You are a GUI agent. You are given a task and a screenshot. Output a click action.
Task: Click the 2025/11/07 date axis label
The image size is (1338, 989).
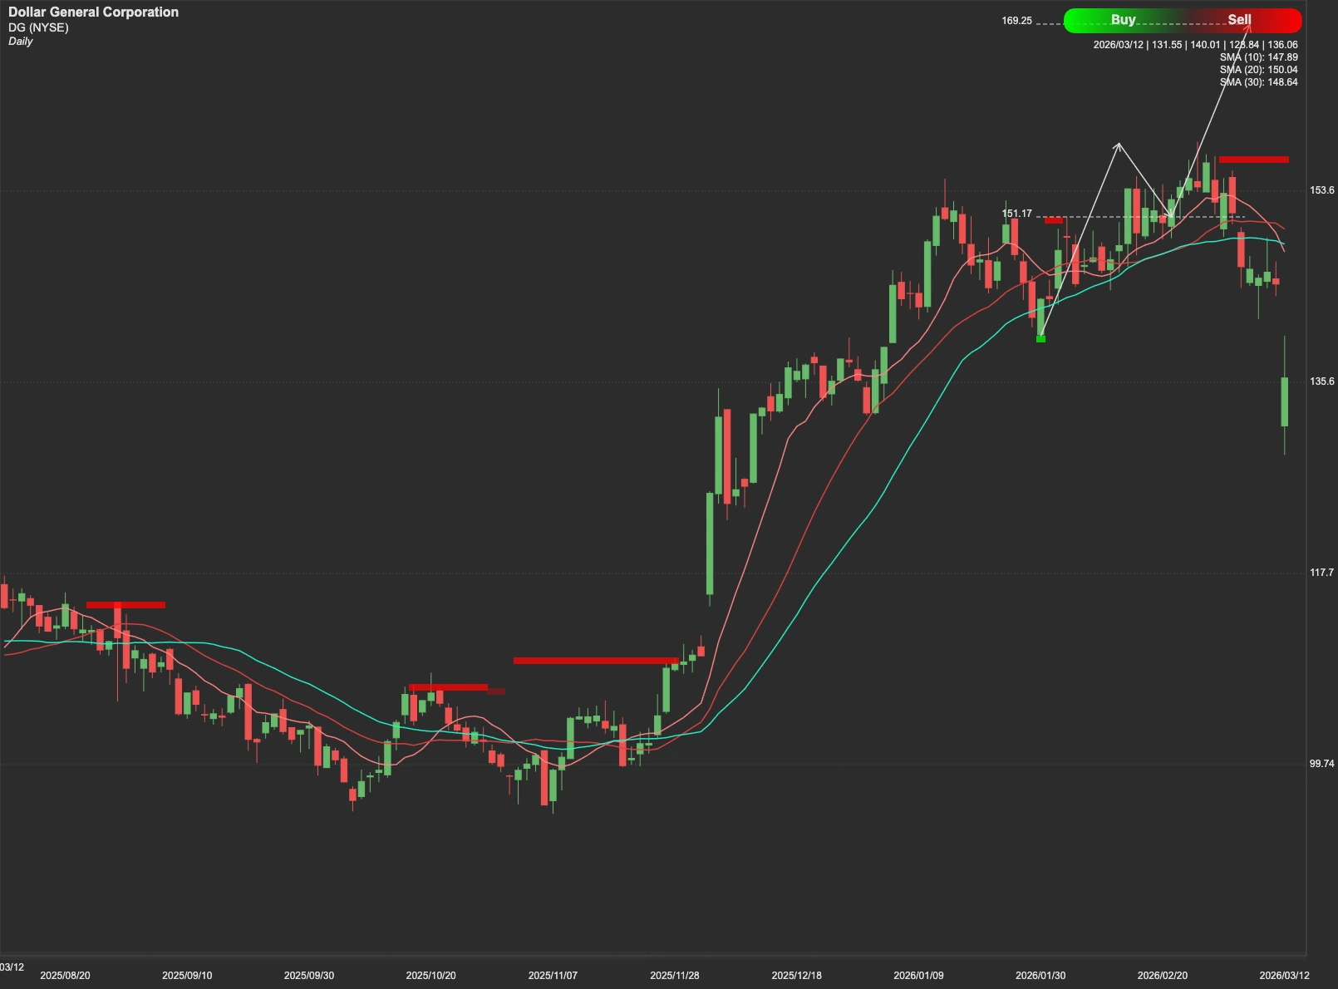coord(553,976)
